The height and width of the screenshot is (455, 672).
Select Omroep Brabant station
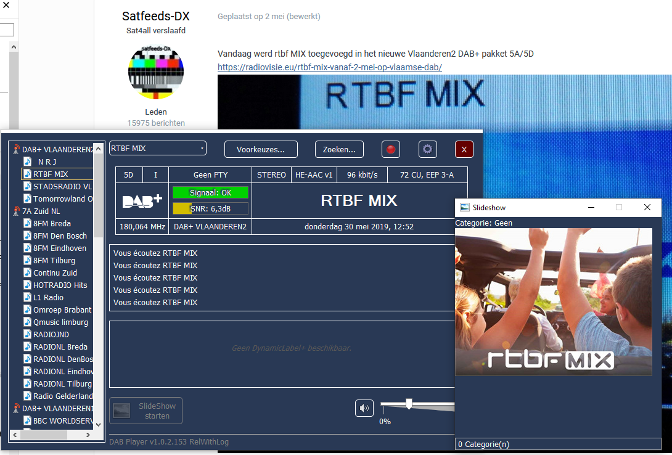pos(62,309)
